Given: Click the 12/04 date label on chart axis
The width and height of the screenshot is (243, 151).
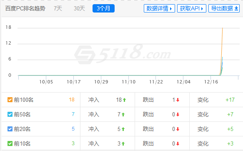Looking at the screenshot, I should 184,82.
